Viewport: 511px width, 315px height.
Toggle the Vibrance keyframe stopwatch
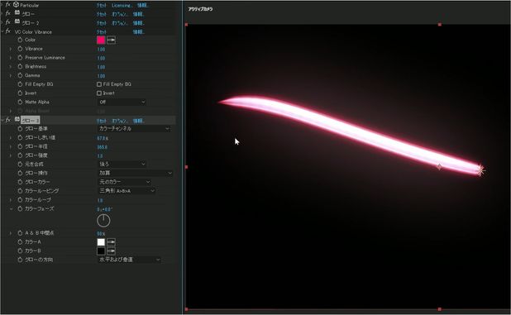click(x=20, y=49)
